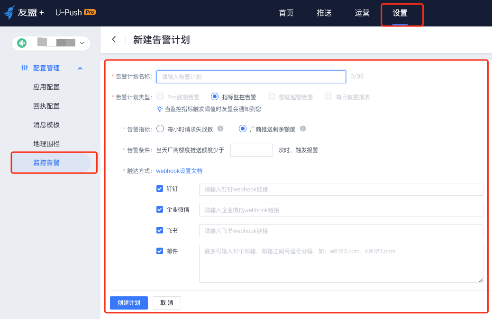492x319 pixels.
Task: Uncheck the 邮件 notification checkbox
Action: 160,251
